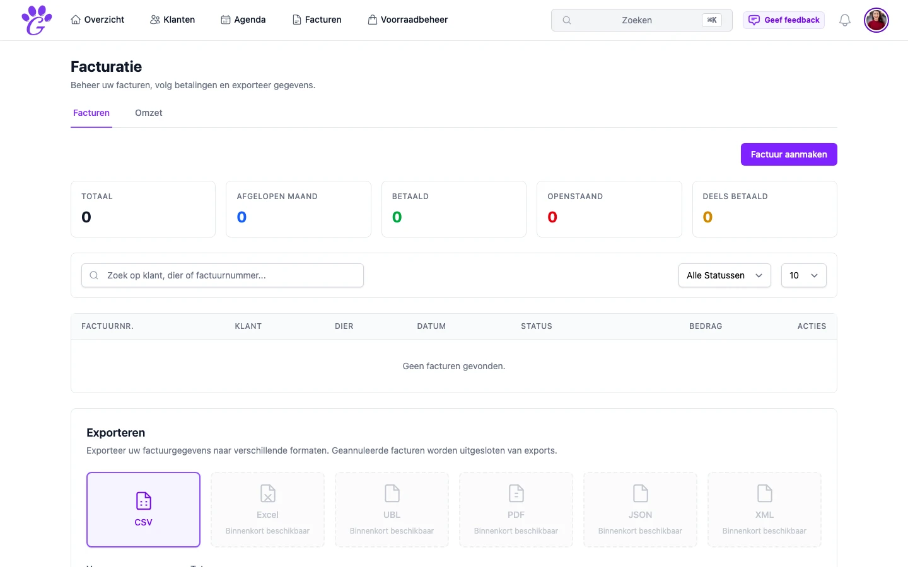This screenshot has width=908, height=567.
Task: Click the PDF export file icon
Action: pyautogui.click(x=516, y=493)
